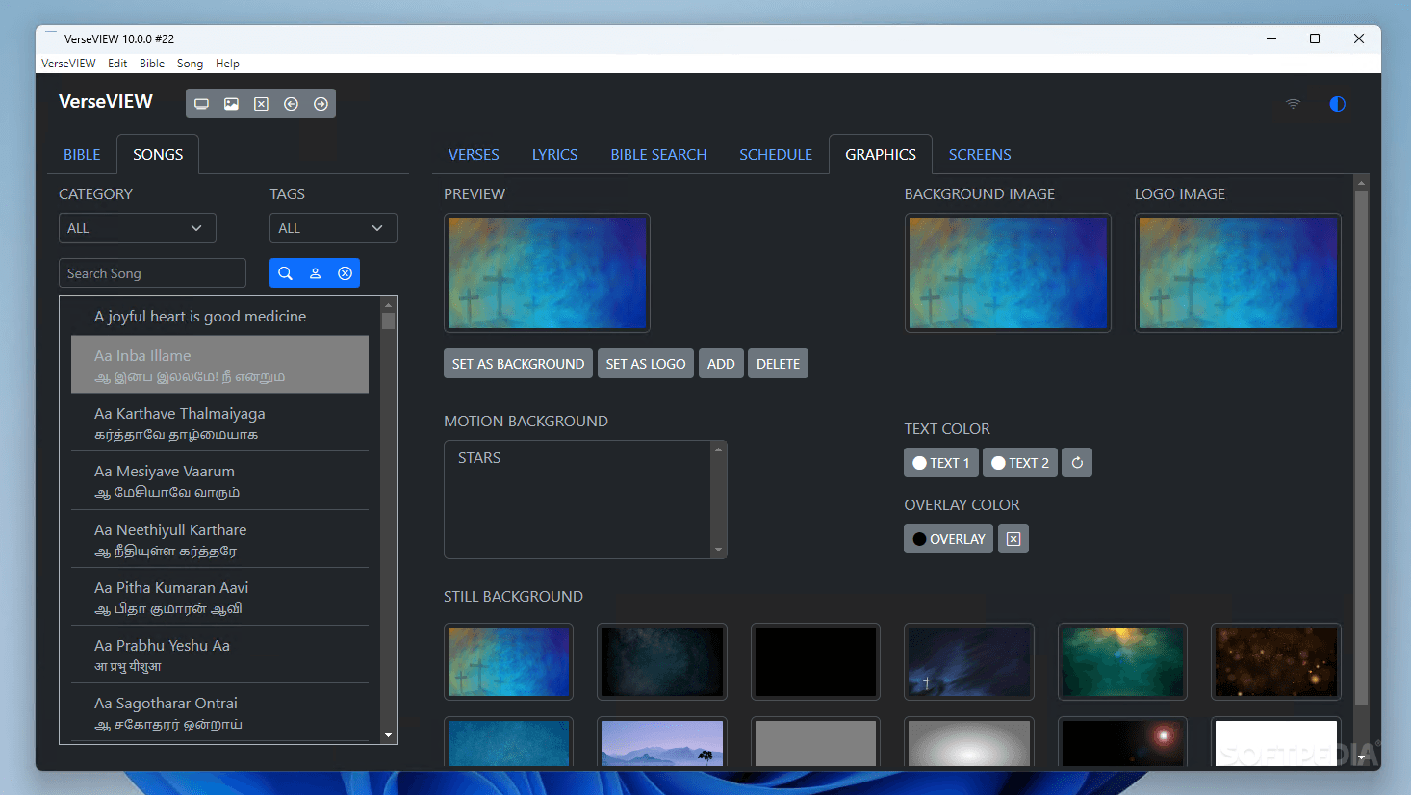
Task: Select song Aa Sagotharar Ontrai
Action: point(219,712)
